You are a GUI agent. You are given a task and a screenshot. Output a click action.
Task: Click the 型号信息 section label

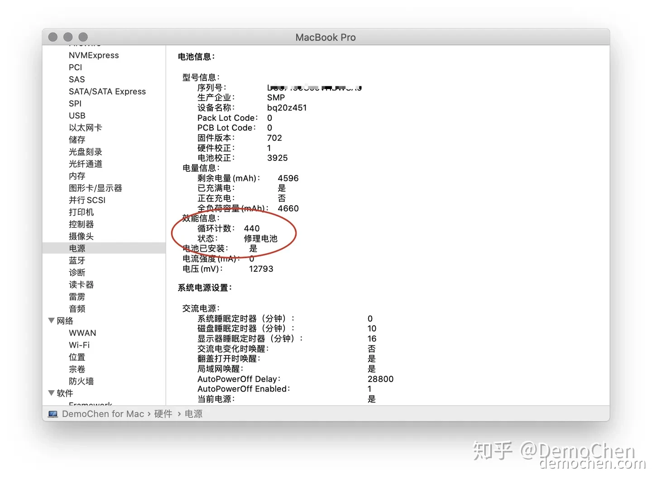point(201,77)
